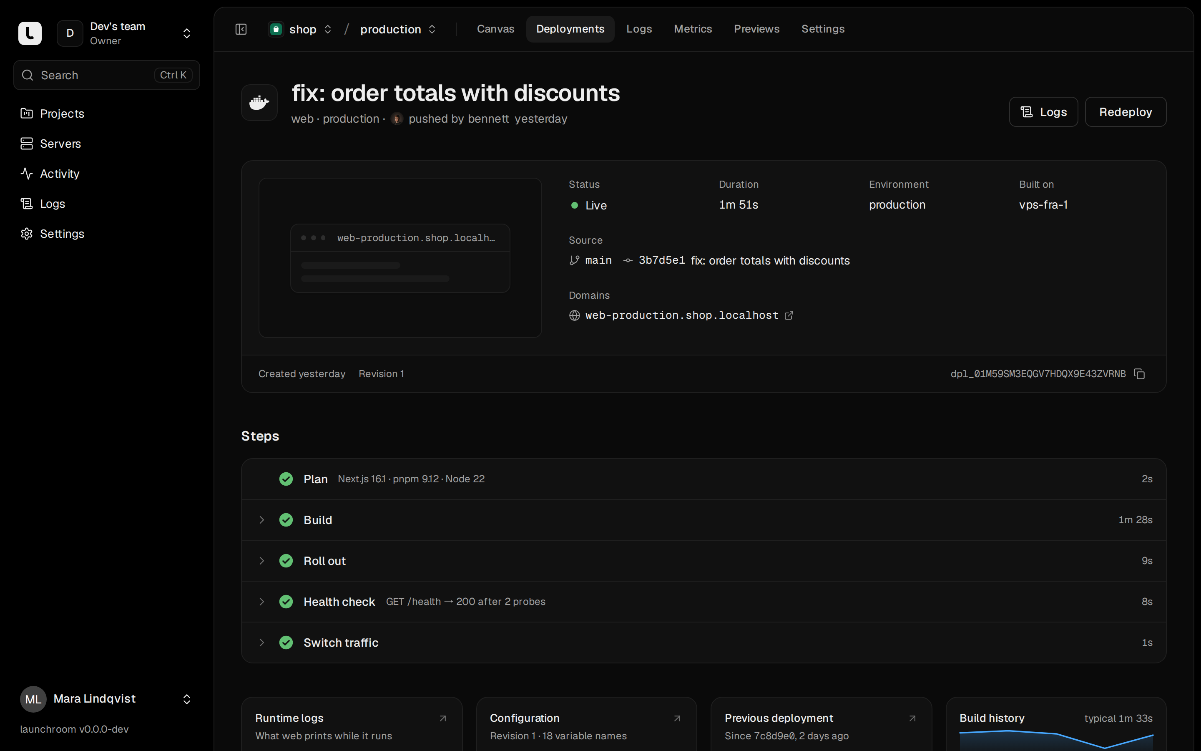Screen dimensions: 1201x751
Task: Collapse the sidebar with the panel icon
Action: [241, 29]
